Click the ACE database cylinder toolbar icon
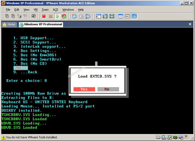Viewport: 195px width, 141px height. tap(19, 16)
